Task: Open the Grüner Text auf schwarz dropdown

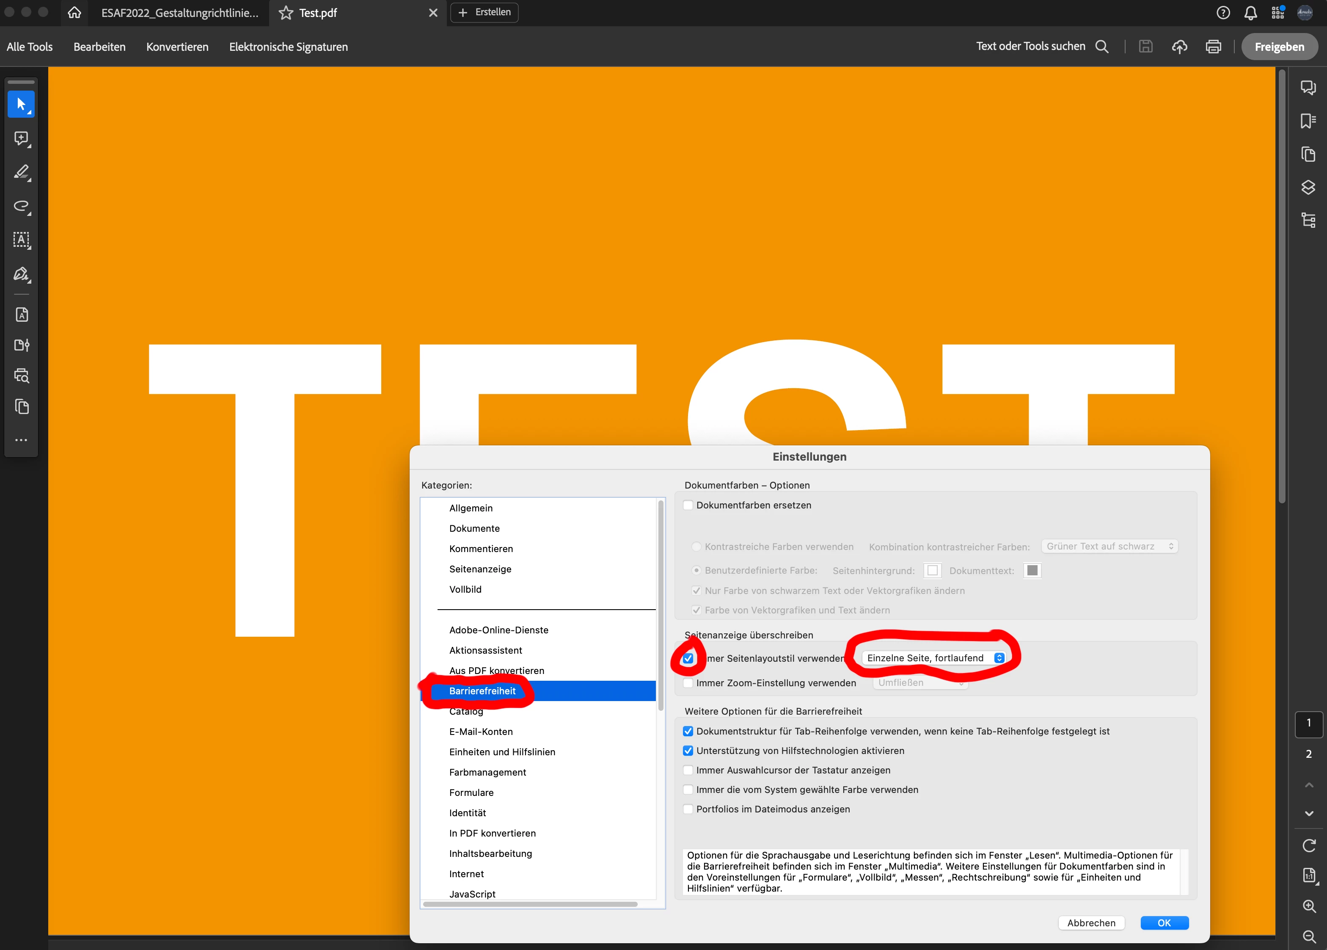Action: point(1109,547)
